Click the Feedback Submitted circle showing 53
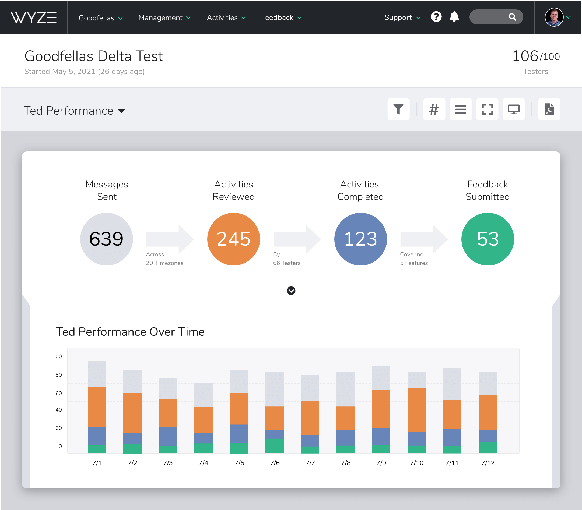 488,239
